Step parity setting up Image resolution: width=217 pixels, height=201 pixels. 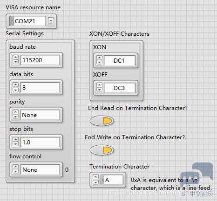tap(15, 112)
